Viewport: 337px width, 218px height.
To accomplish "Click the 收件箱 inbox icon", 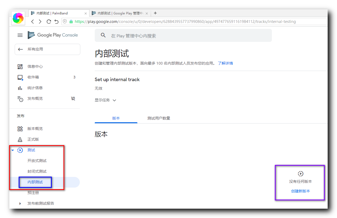I will point(20,77).
